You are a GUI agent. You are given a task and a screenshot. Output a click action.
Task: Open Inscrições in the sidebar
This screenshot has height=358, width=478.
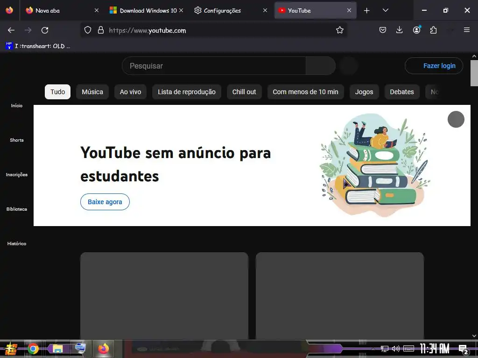coord(17,174)
